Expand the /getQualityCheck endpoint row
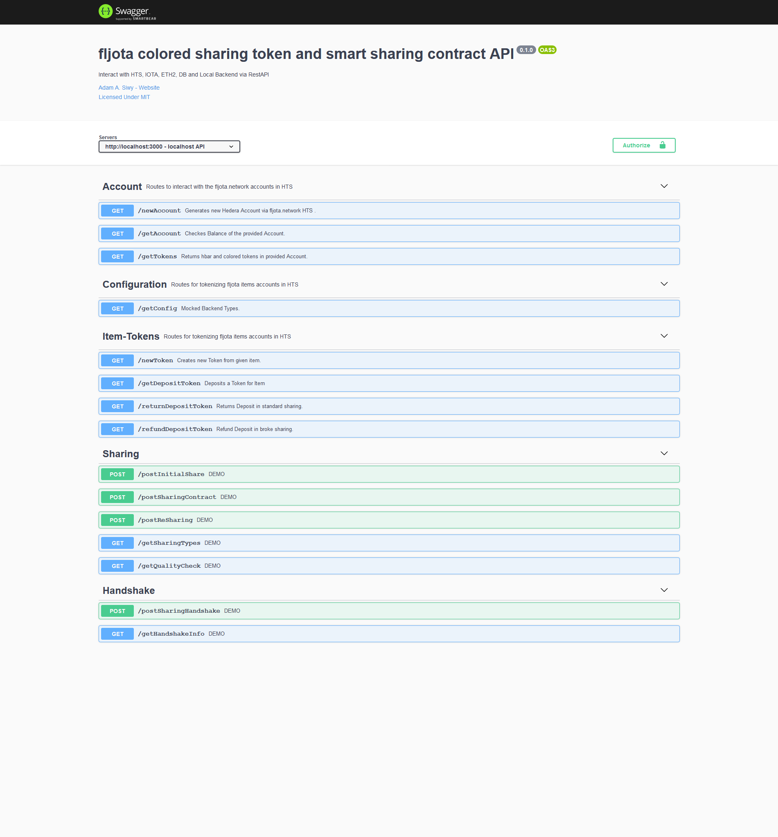Image resolution: width=778 pixels, height=837 pixels. [388, 566]
